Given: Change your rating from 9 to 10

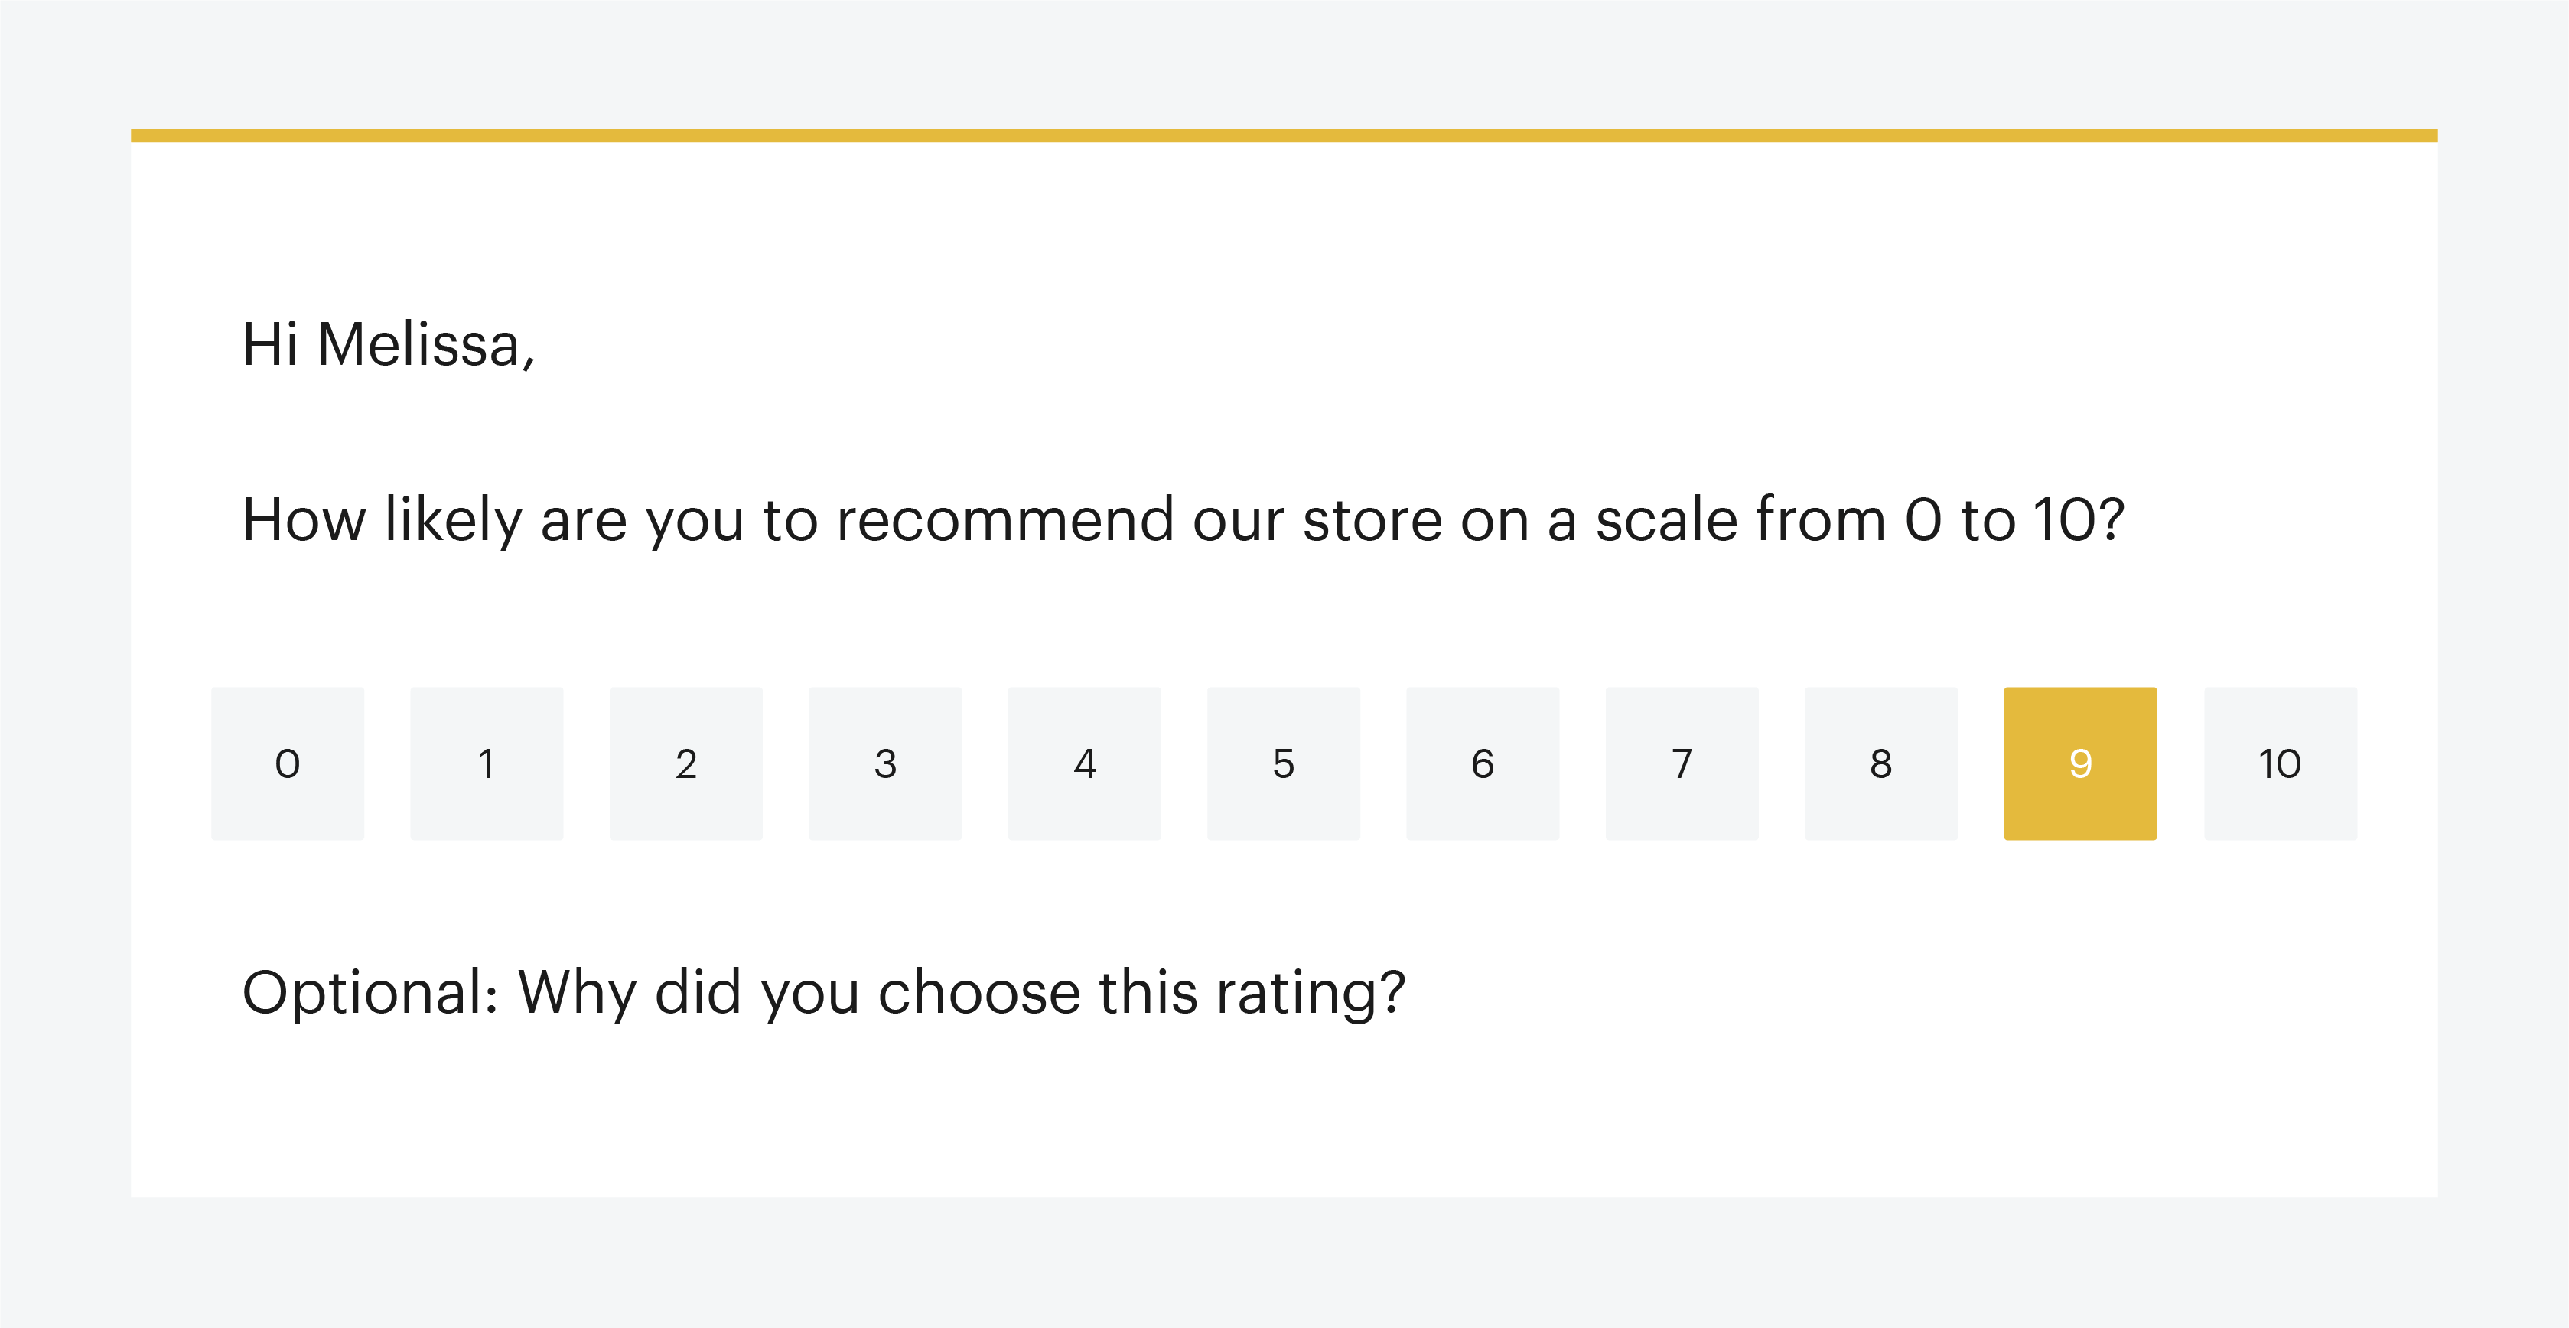Looking at the screenshot, I should tap(2281, 763).
